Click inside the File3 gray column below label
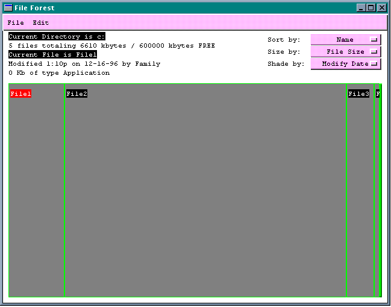 click(x=360, y=193)
